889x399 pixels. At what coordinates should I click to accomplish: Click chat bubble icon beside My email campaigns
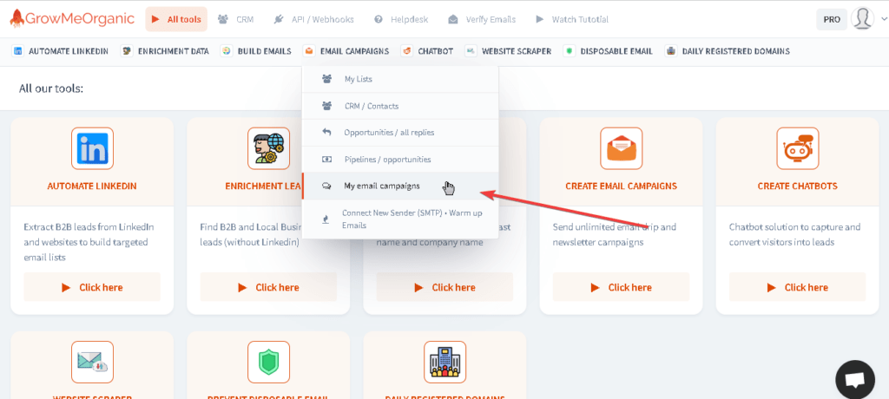(x=326, y=186)
